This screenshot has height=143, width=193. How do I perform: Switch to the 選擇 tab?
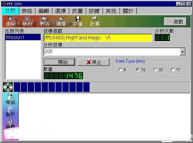tap(60, 11)
